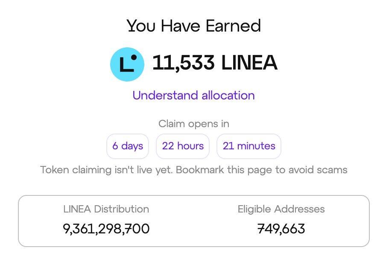Click the LINEA ticker text beside the amount
The image size is (386, 256).
pyautogui.click(x=249, y=63)
